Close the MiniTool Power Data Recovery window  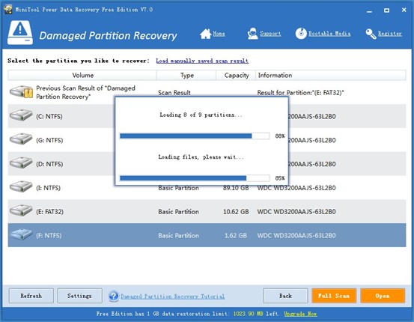pyautogui.click(x=404, y=10)
